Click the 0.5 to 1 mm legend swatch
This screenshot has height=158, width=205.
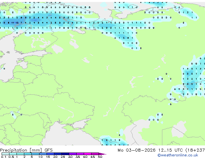tap(13, 154)
